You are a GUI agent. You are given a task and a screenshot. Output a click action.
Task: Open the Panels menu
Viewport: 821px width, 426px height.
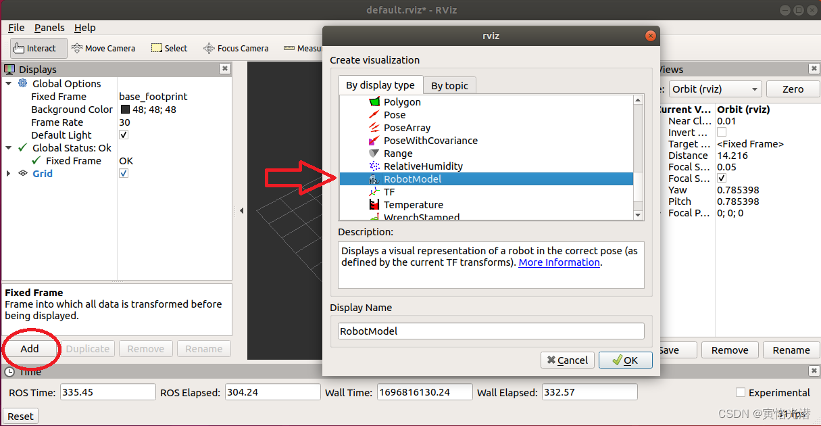click(x=49, y=28)
